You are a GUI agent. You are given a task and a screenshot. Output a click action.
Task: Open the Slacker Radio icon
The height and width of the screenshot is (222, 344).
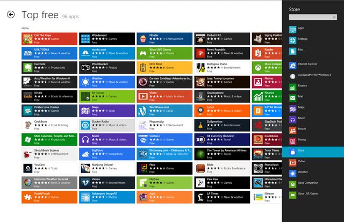[85, 125]
